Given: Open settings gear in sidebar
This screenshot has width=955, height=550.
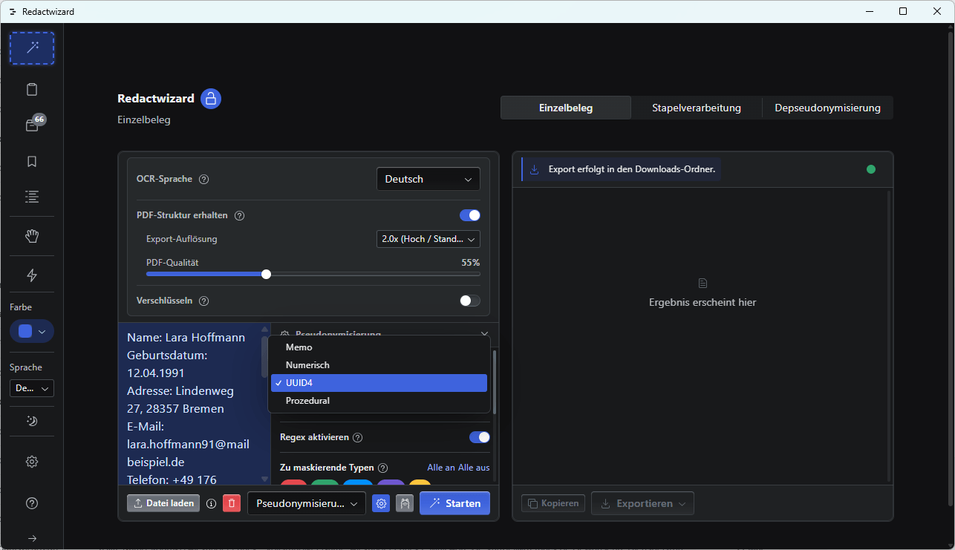Looking at the screenshot, I should [x=32, y=462].
